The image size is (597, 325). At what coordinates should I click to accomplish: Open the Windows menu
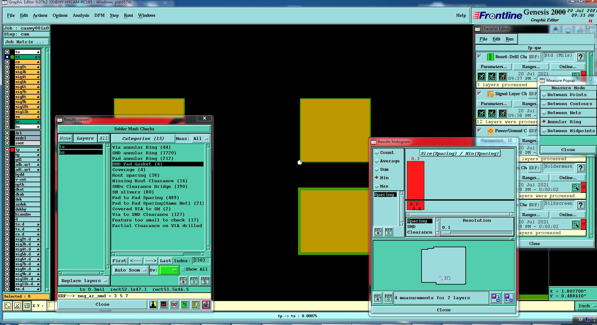[147, 16]
